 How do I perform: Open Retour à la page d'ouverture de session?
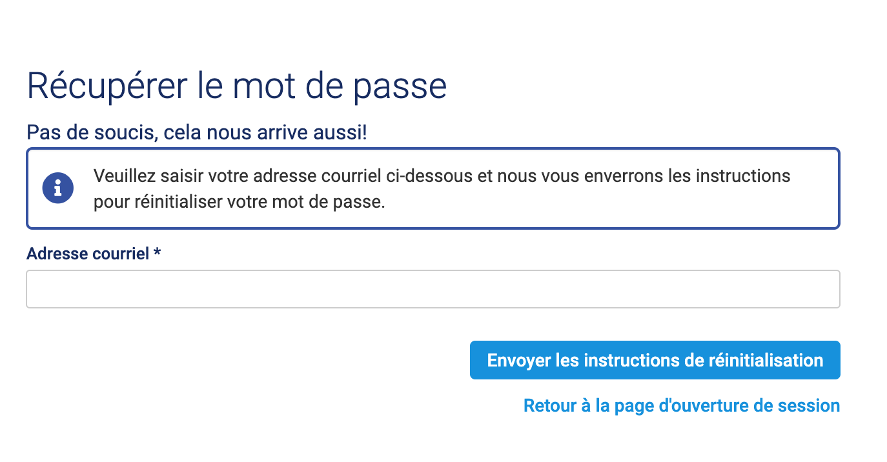coord(682,406)
